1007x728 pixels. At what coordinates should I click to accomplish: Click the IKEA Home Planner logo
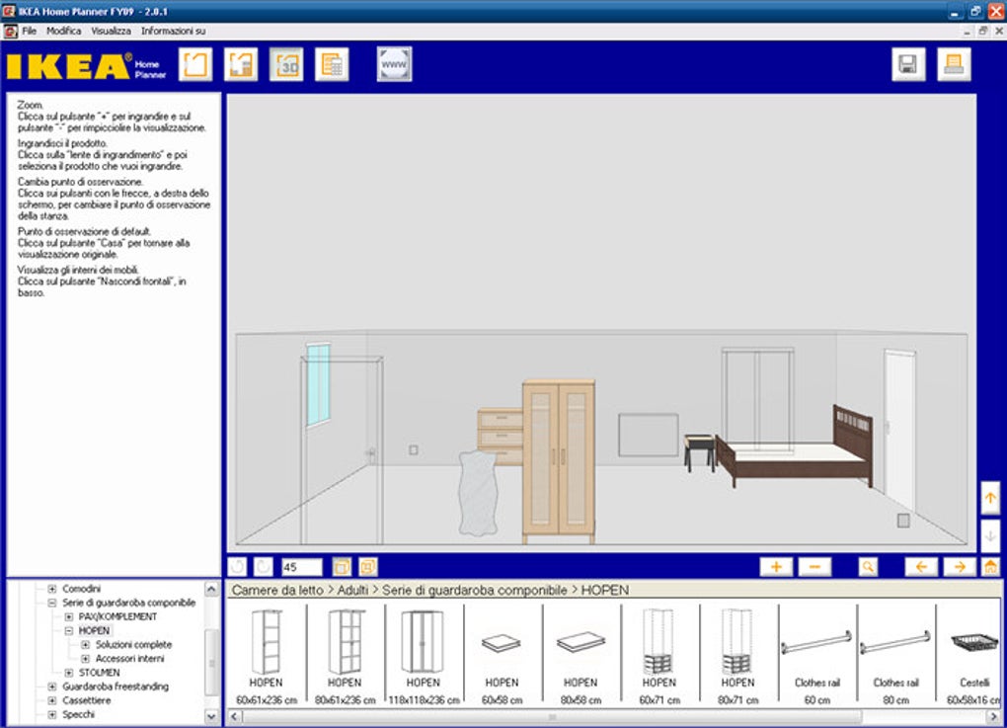86,66
